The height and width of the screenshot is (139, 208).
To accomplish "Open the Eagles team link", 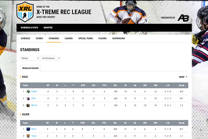I will [34, 91].
